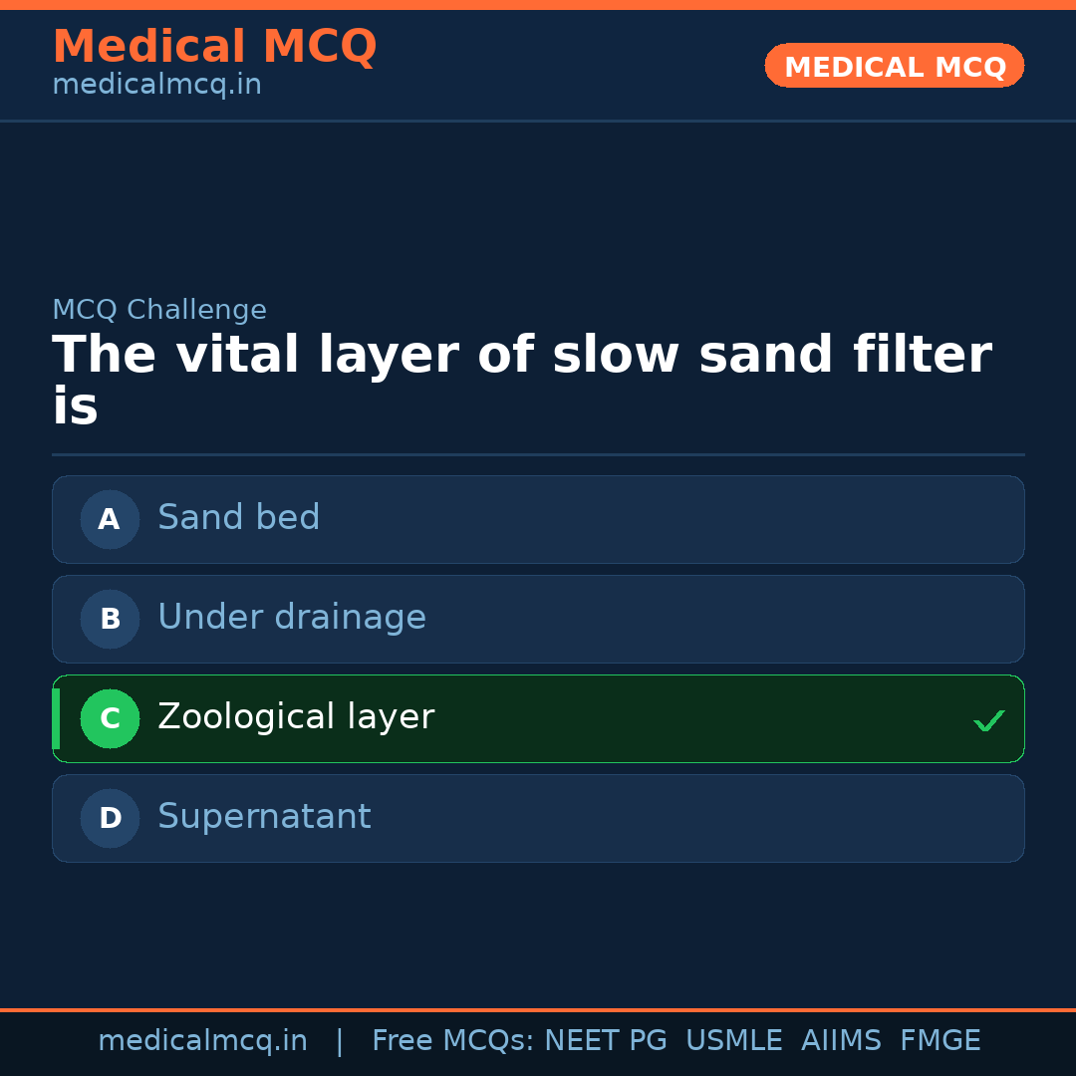Choose the "Under drainage" answer text

pyautogui.click(x=291, y=618)
